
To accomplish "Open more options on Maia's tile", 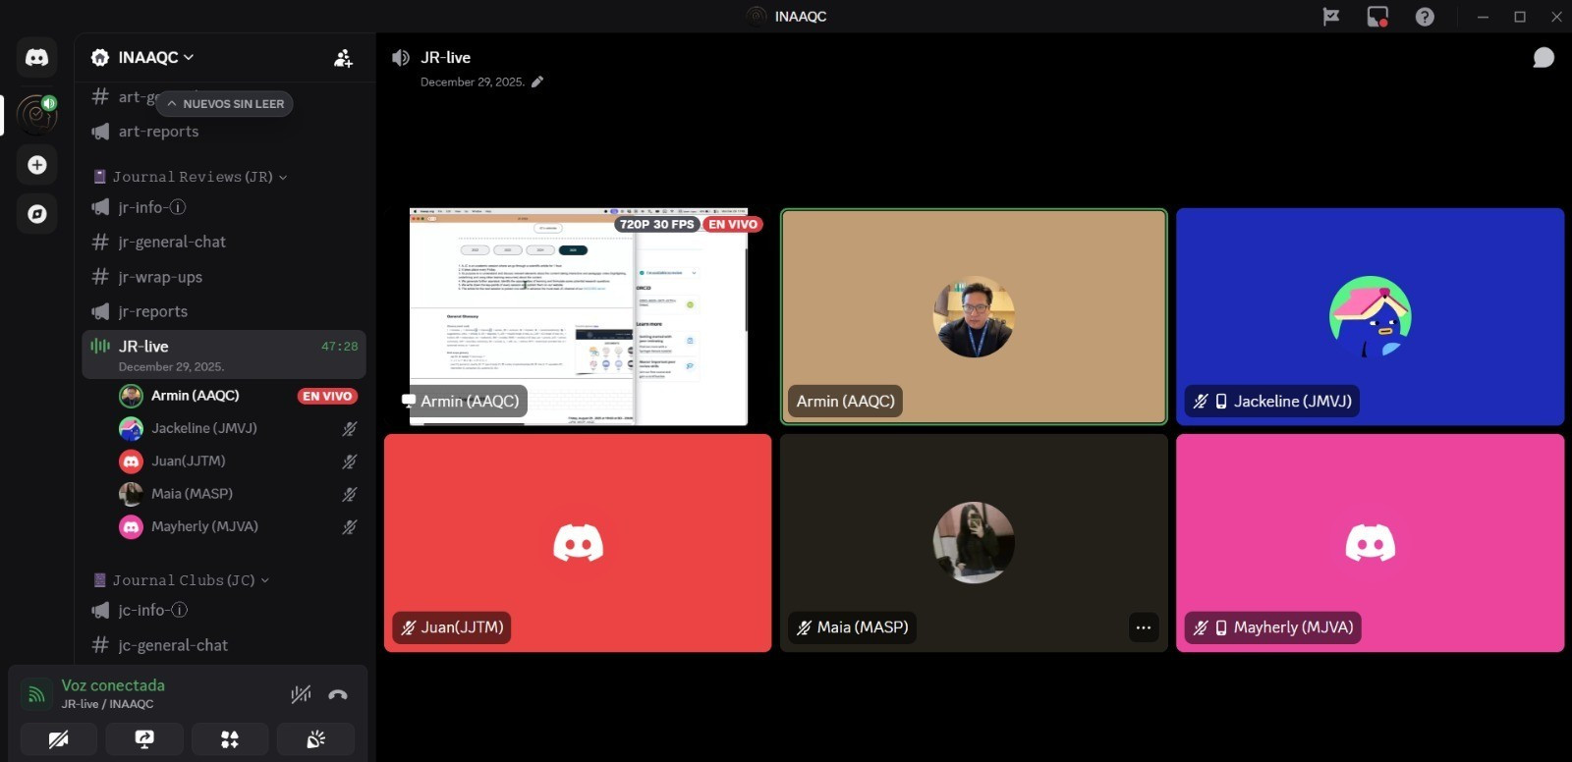I will (1143, 627).
